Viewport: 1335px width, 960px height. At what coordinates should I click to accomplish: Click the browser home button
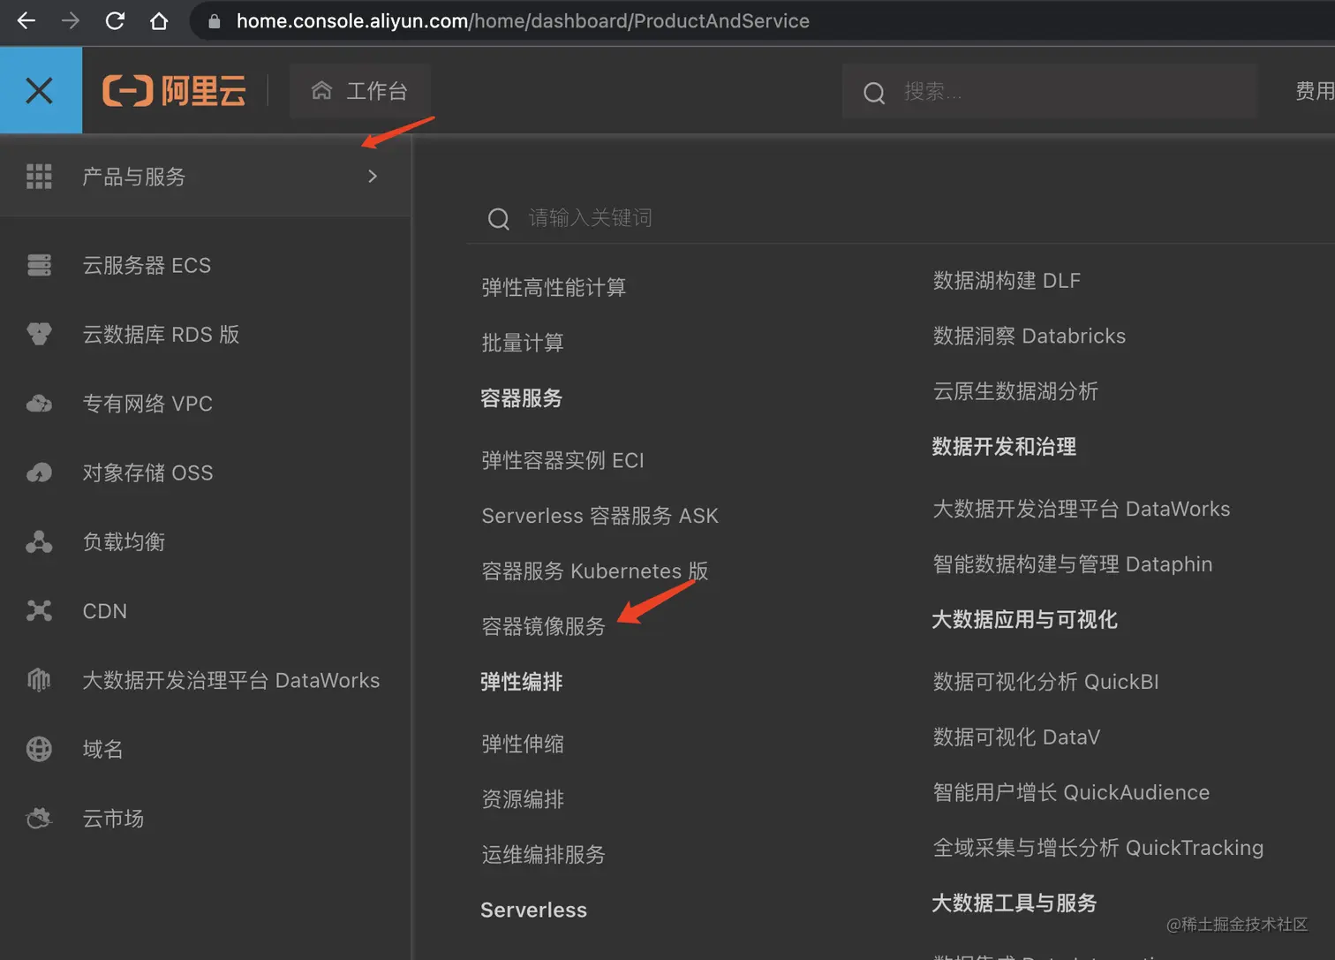[x=159, y=20]
